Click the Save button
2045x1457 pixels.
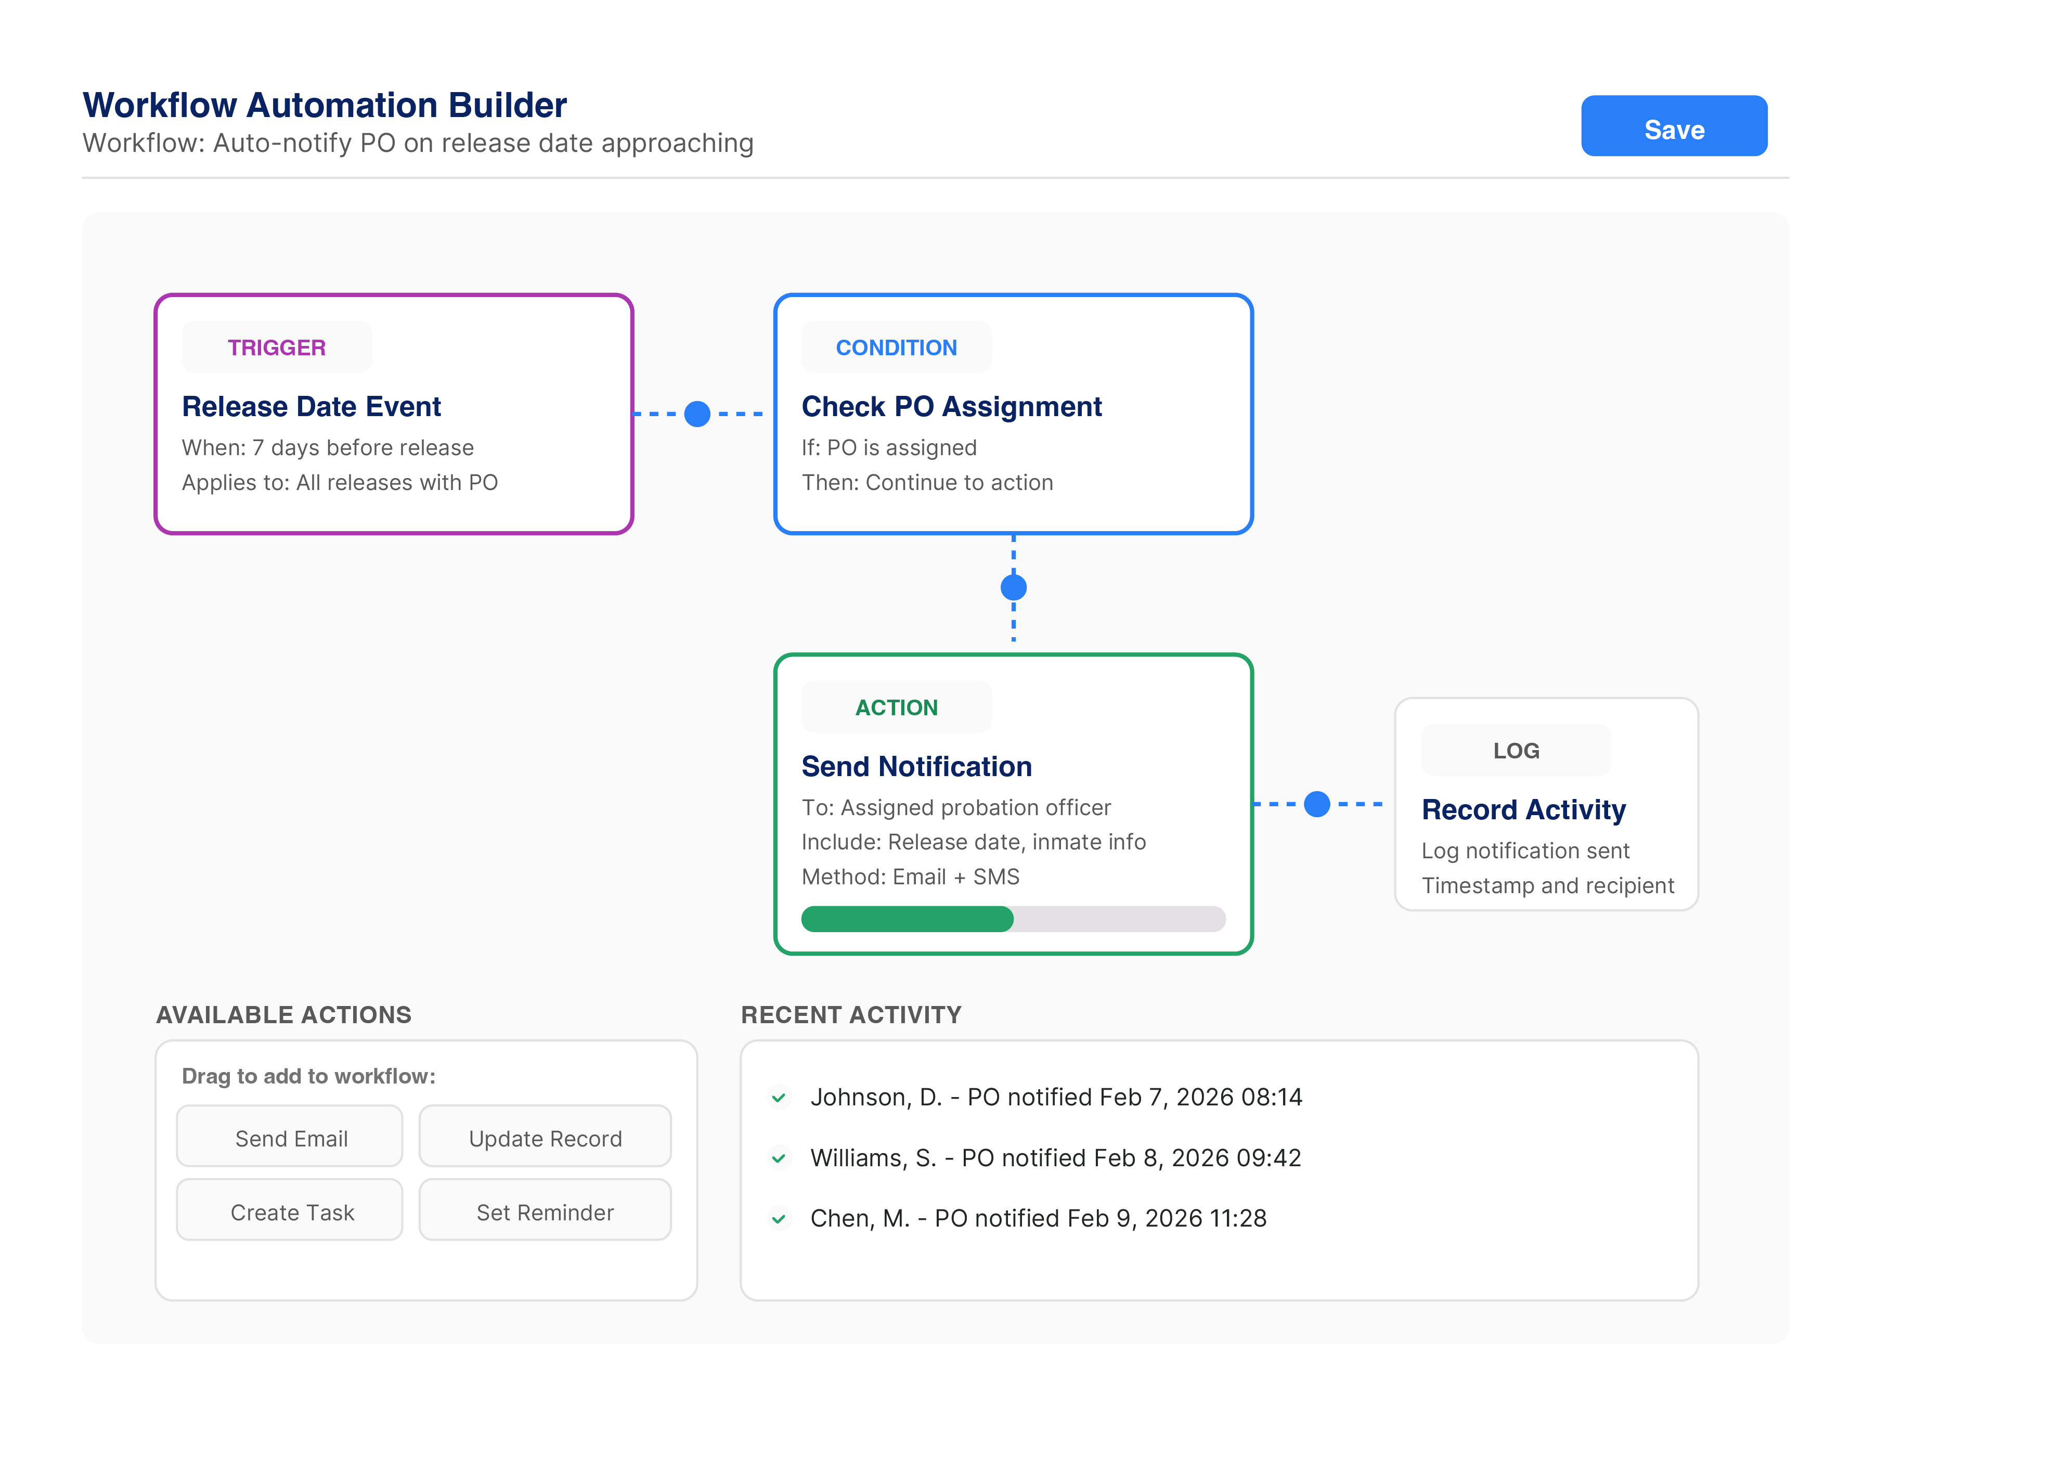[x=1673, y=126]
